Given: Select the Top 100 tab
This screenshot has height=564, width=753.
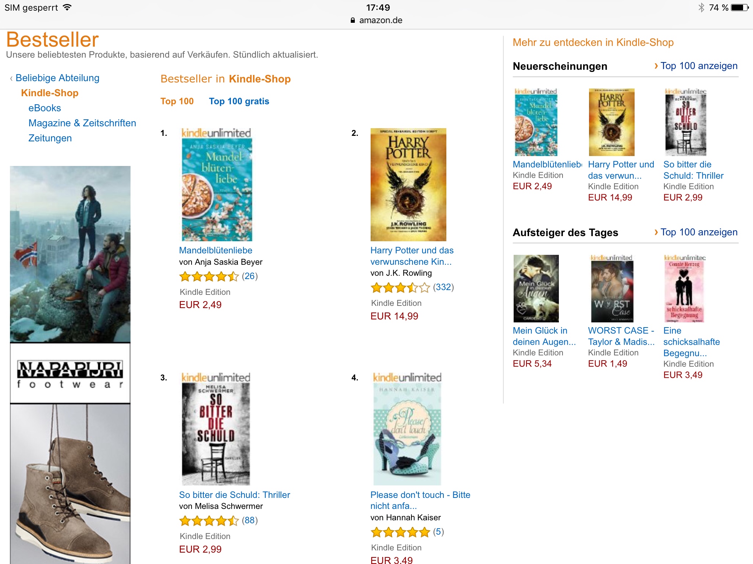Looking at the screenshot, I should pyautogui.click(x=177, y=101).
